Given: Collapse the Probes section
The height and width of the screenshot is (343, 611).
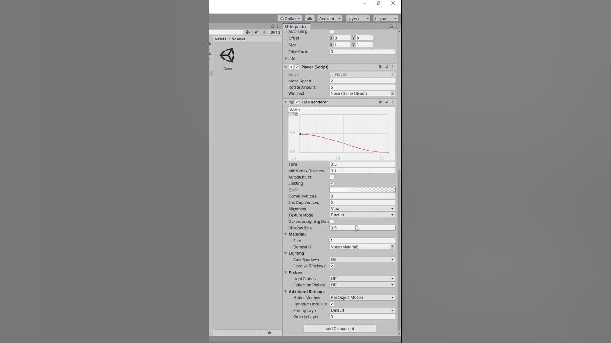Looking at the screenshot, I should click(x=286, y=272).
